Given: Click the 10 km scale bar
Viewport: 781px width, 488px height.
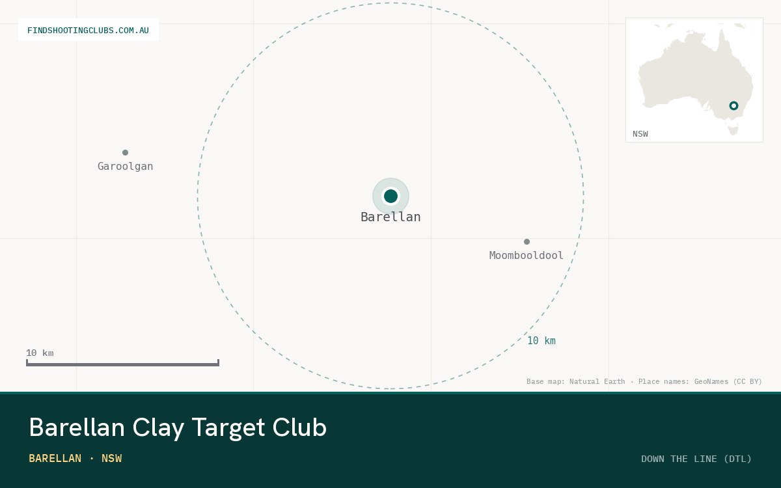Looking at the screenshot, I should pyautogui.click(x=122, y=363).
